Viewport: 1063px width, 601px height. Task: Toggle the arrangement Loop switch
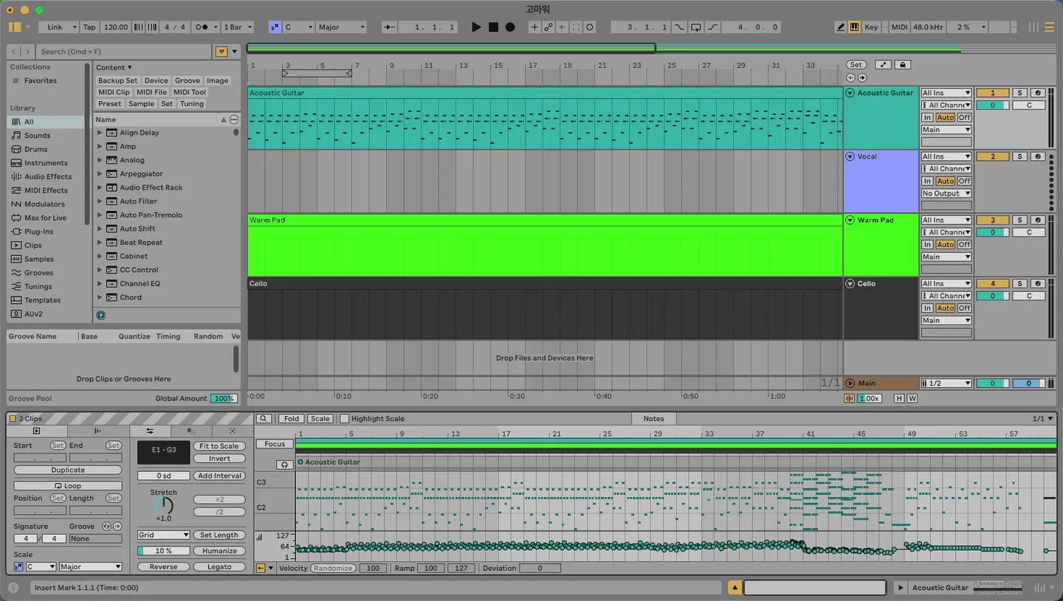click(695, 27)
